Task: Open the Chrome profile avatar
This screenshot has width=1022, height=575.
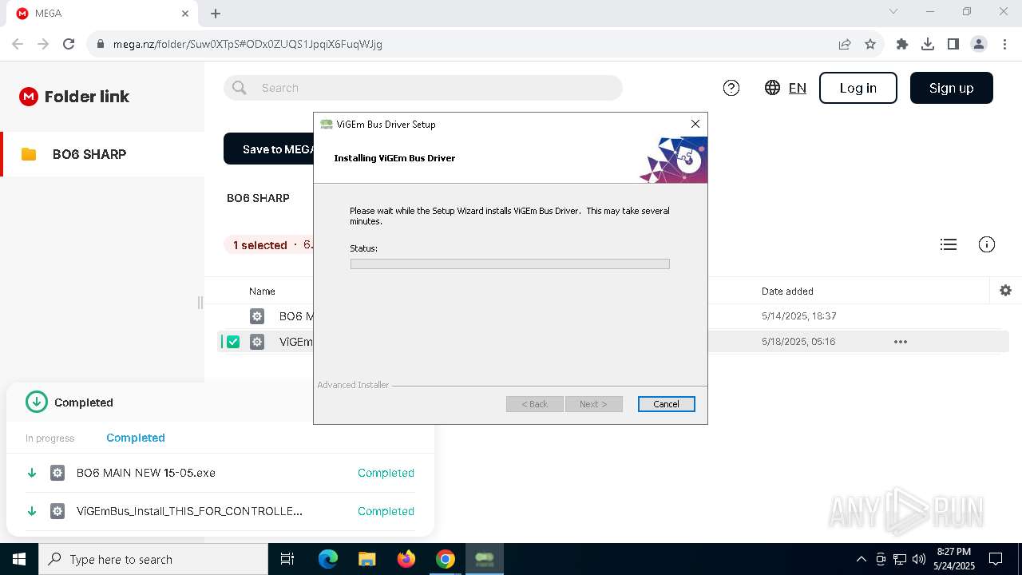Action: pos(979,44)
